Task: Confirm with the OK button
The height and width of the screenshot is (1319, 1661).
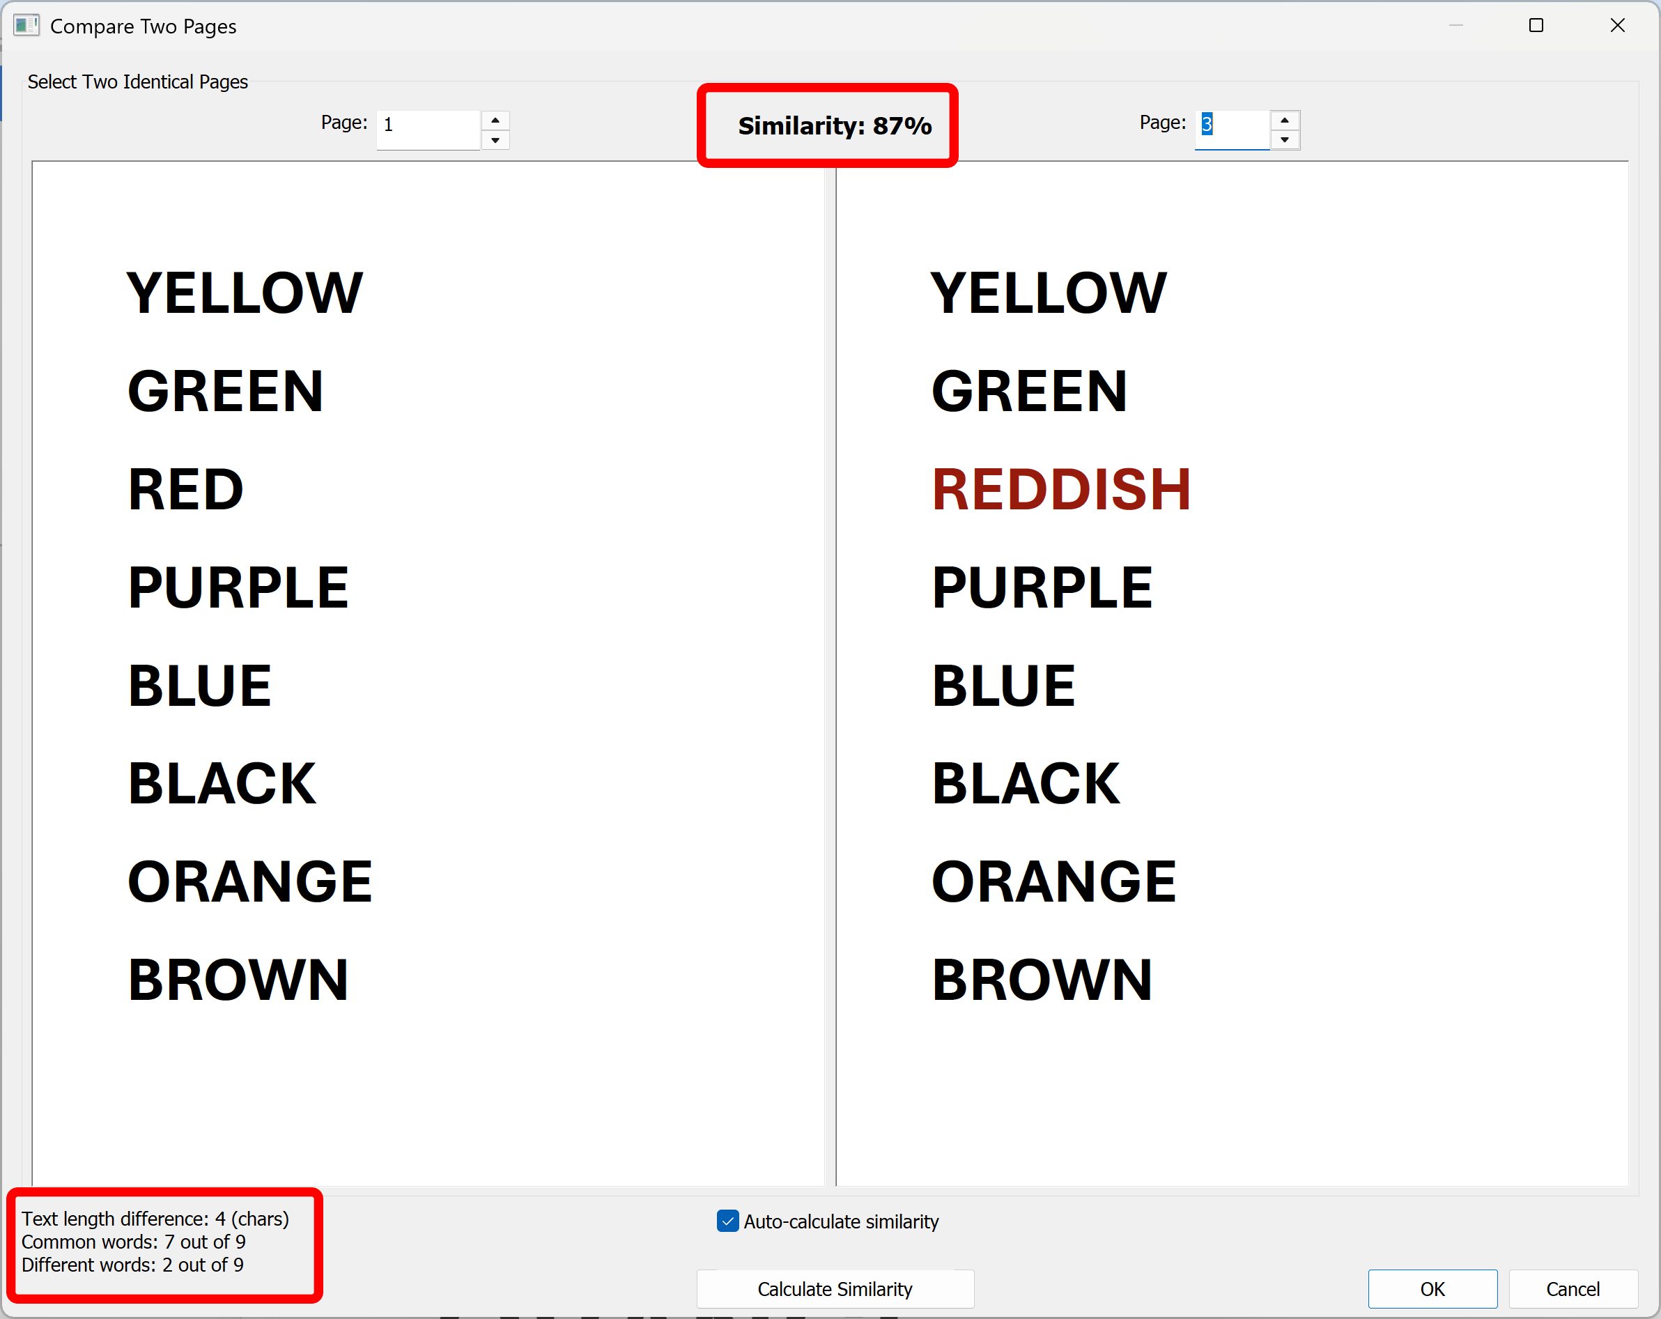Action: point(1432,1289)
